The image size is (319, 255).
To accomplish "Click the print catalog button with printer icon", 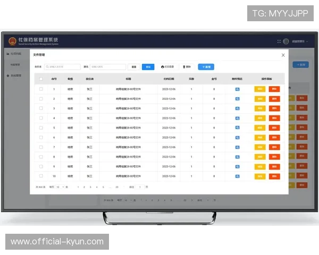I will pyautogui.click(x=167, y=67).
